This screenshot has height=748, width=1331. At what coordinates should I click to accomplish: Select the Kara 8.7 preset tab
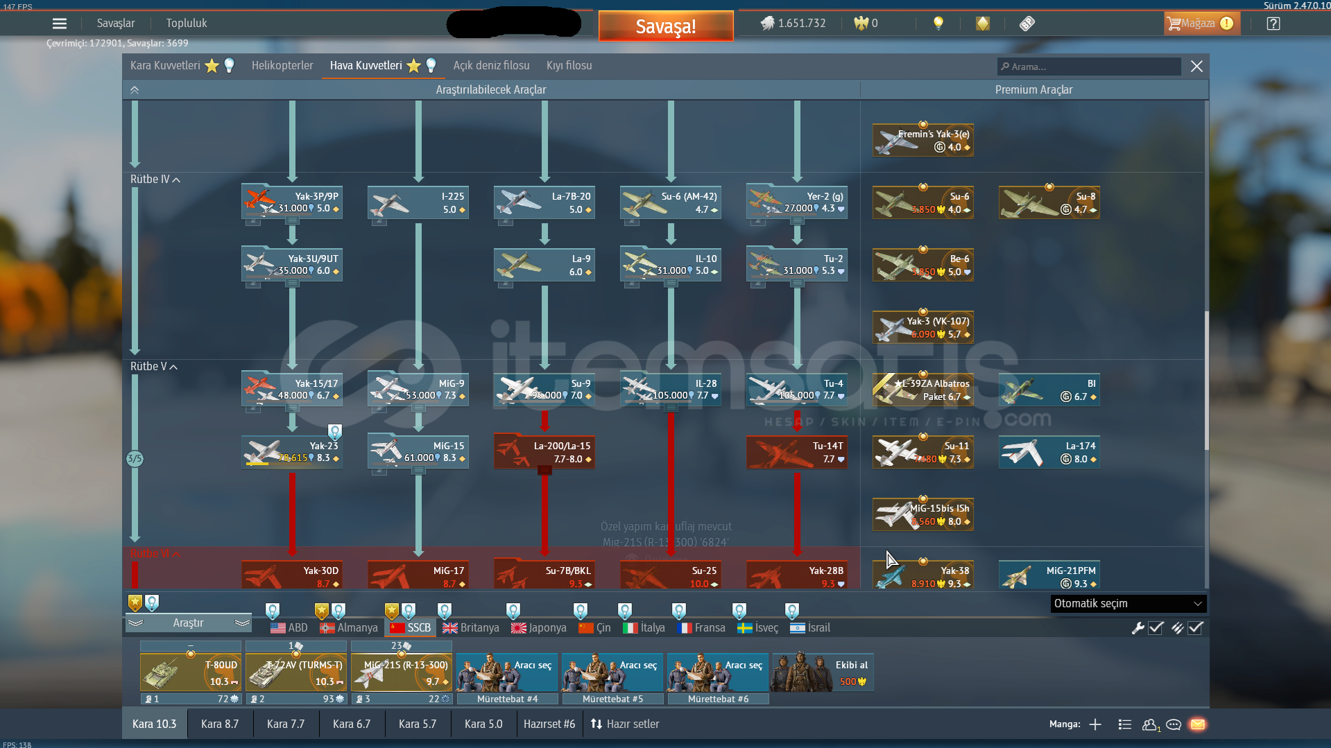coord(220,724)
